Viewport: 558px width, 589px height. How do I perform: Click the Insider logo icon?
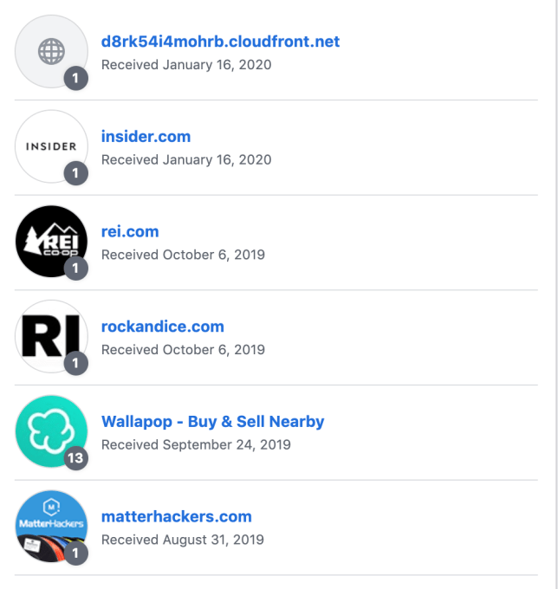pos(51,146)
